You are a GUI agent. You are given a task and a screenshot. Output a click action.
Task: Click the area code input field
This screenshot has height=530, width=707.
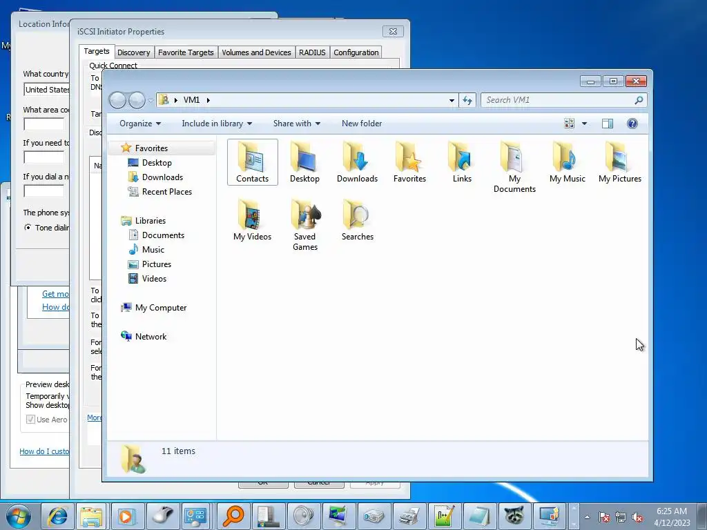[x=43, y=124]
